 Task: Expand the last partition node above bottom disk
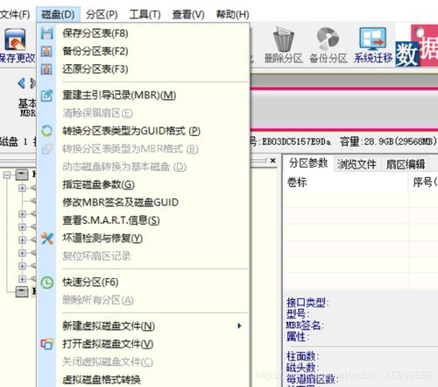tap(22, 279)
